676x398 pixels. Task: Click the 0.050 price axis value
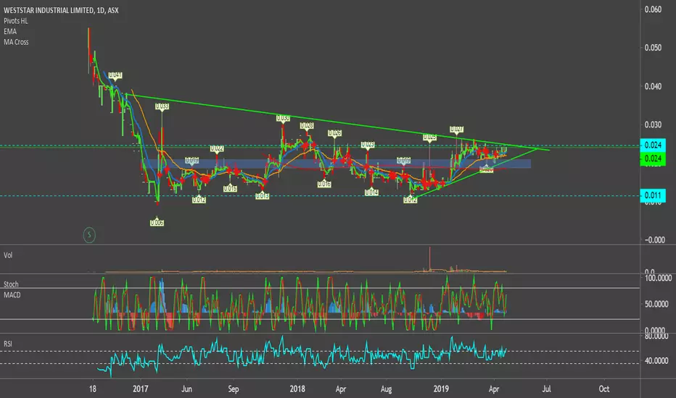[x=653, y=48]
